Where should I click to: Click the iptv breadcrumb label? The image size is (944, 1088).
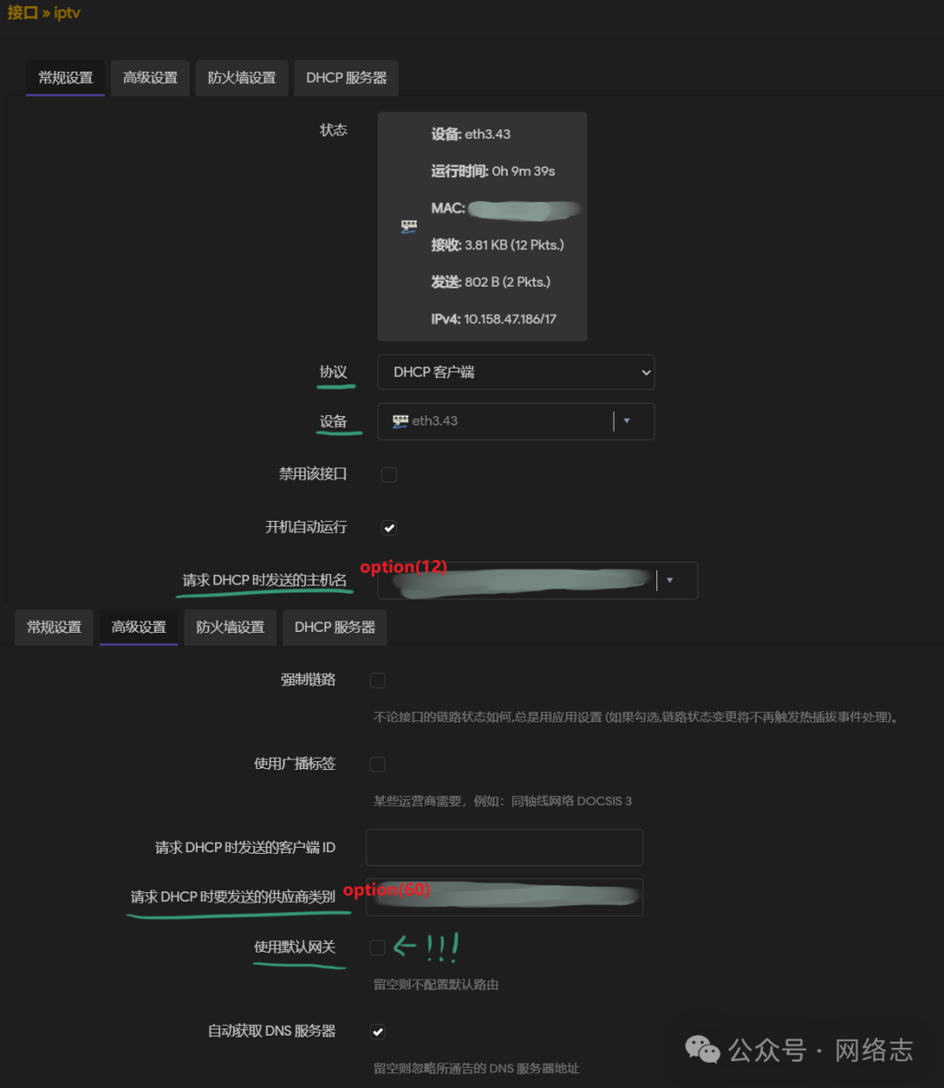coord(65,13)
